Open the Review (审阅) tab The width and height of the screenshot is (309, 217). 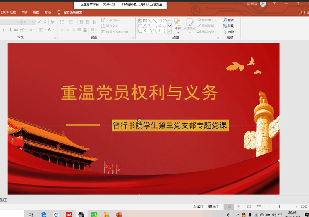[x=24, y=12]
